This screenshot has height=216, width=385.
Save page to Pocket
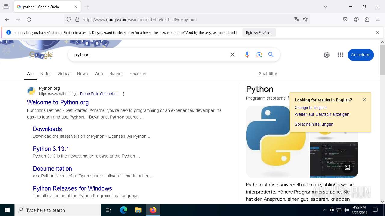(x=345, y=19)
